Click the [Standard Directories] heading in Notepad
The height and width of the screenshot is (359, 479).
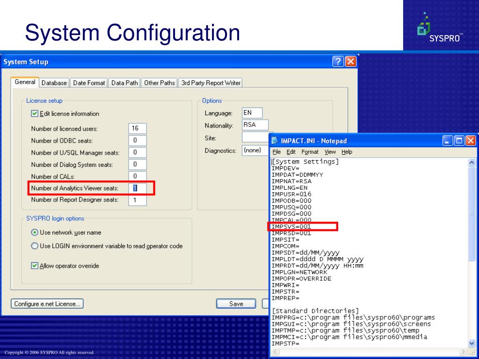click(x=315, y=311)
